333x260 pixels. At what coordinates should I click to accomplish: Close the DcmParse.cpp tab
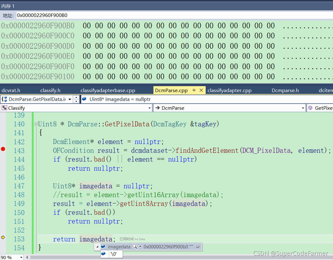pos(201,90)
